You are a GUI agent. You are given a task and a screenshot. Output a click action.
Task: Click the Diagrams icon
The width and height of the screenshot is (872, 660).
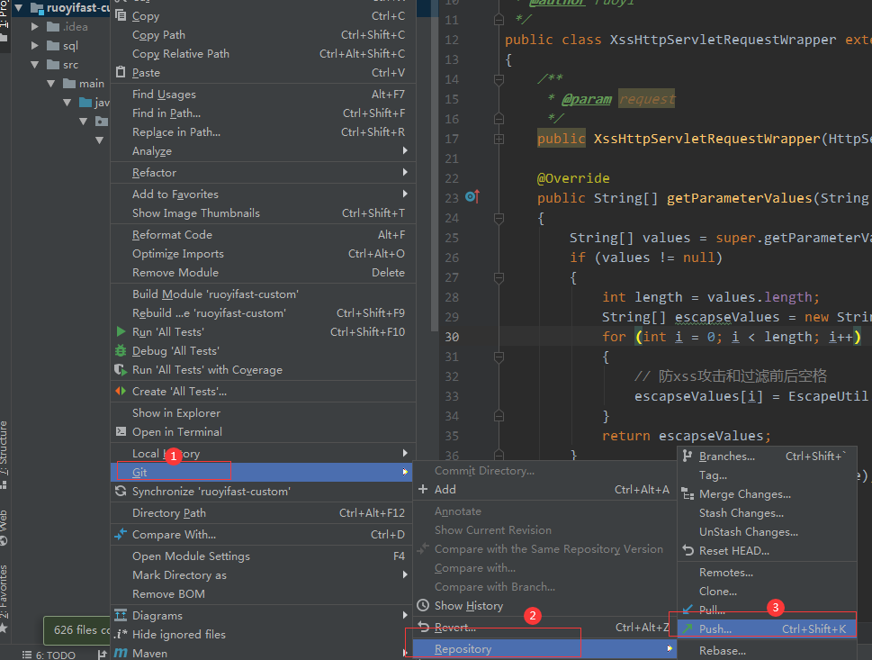(x=120, y=616)
